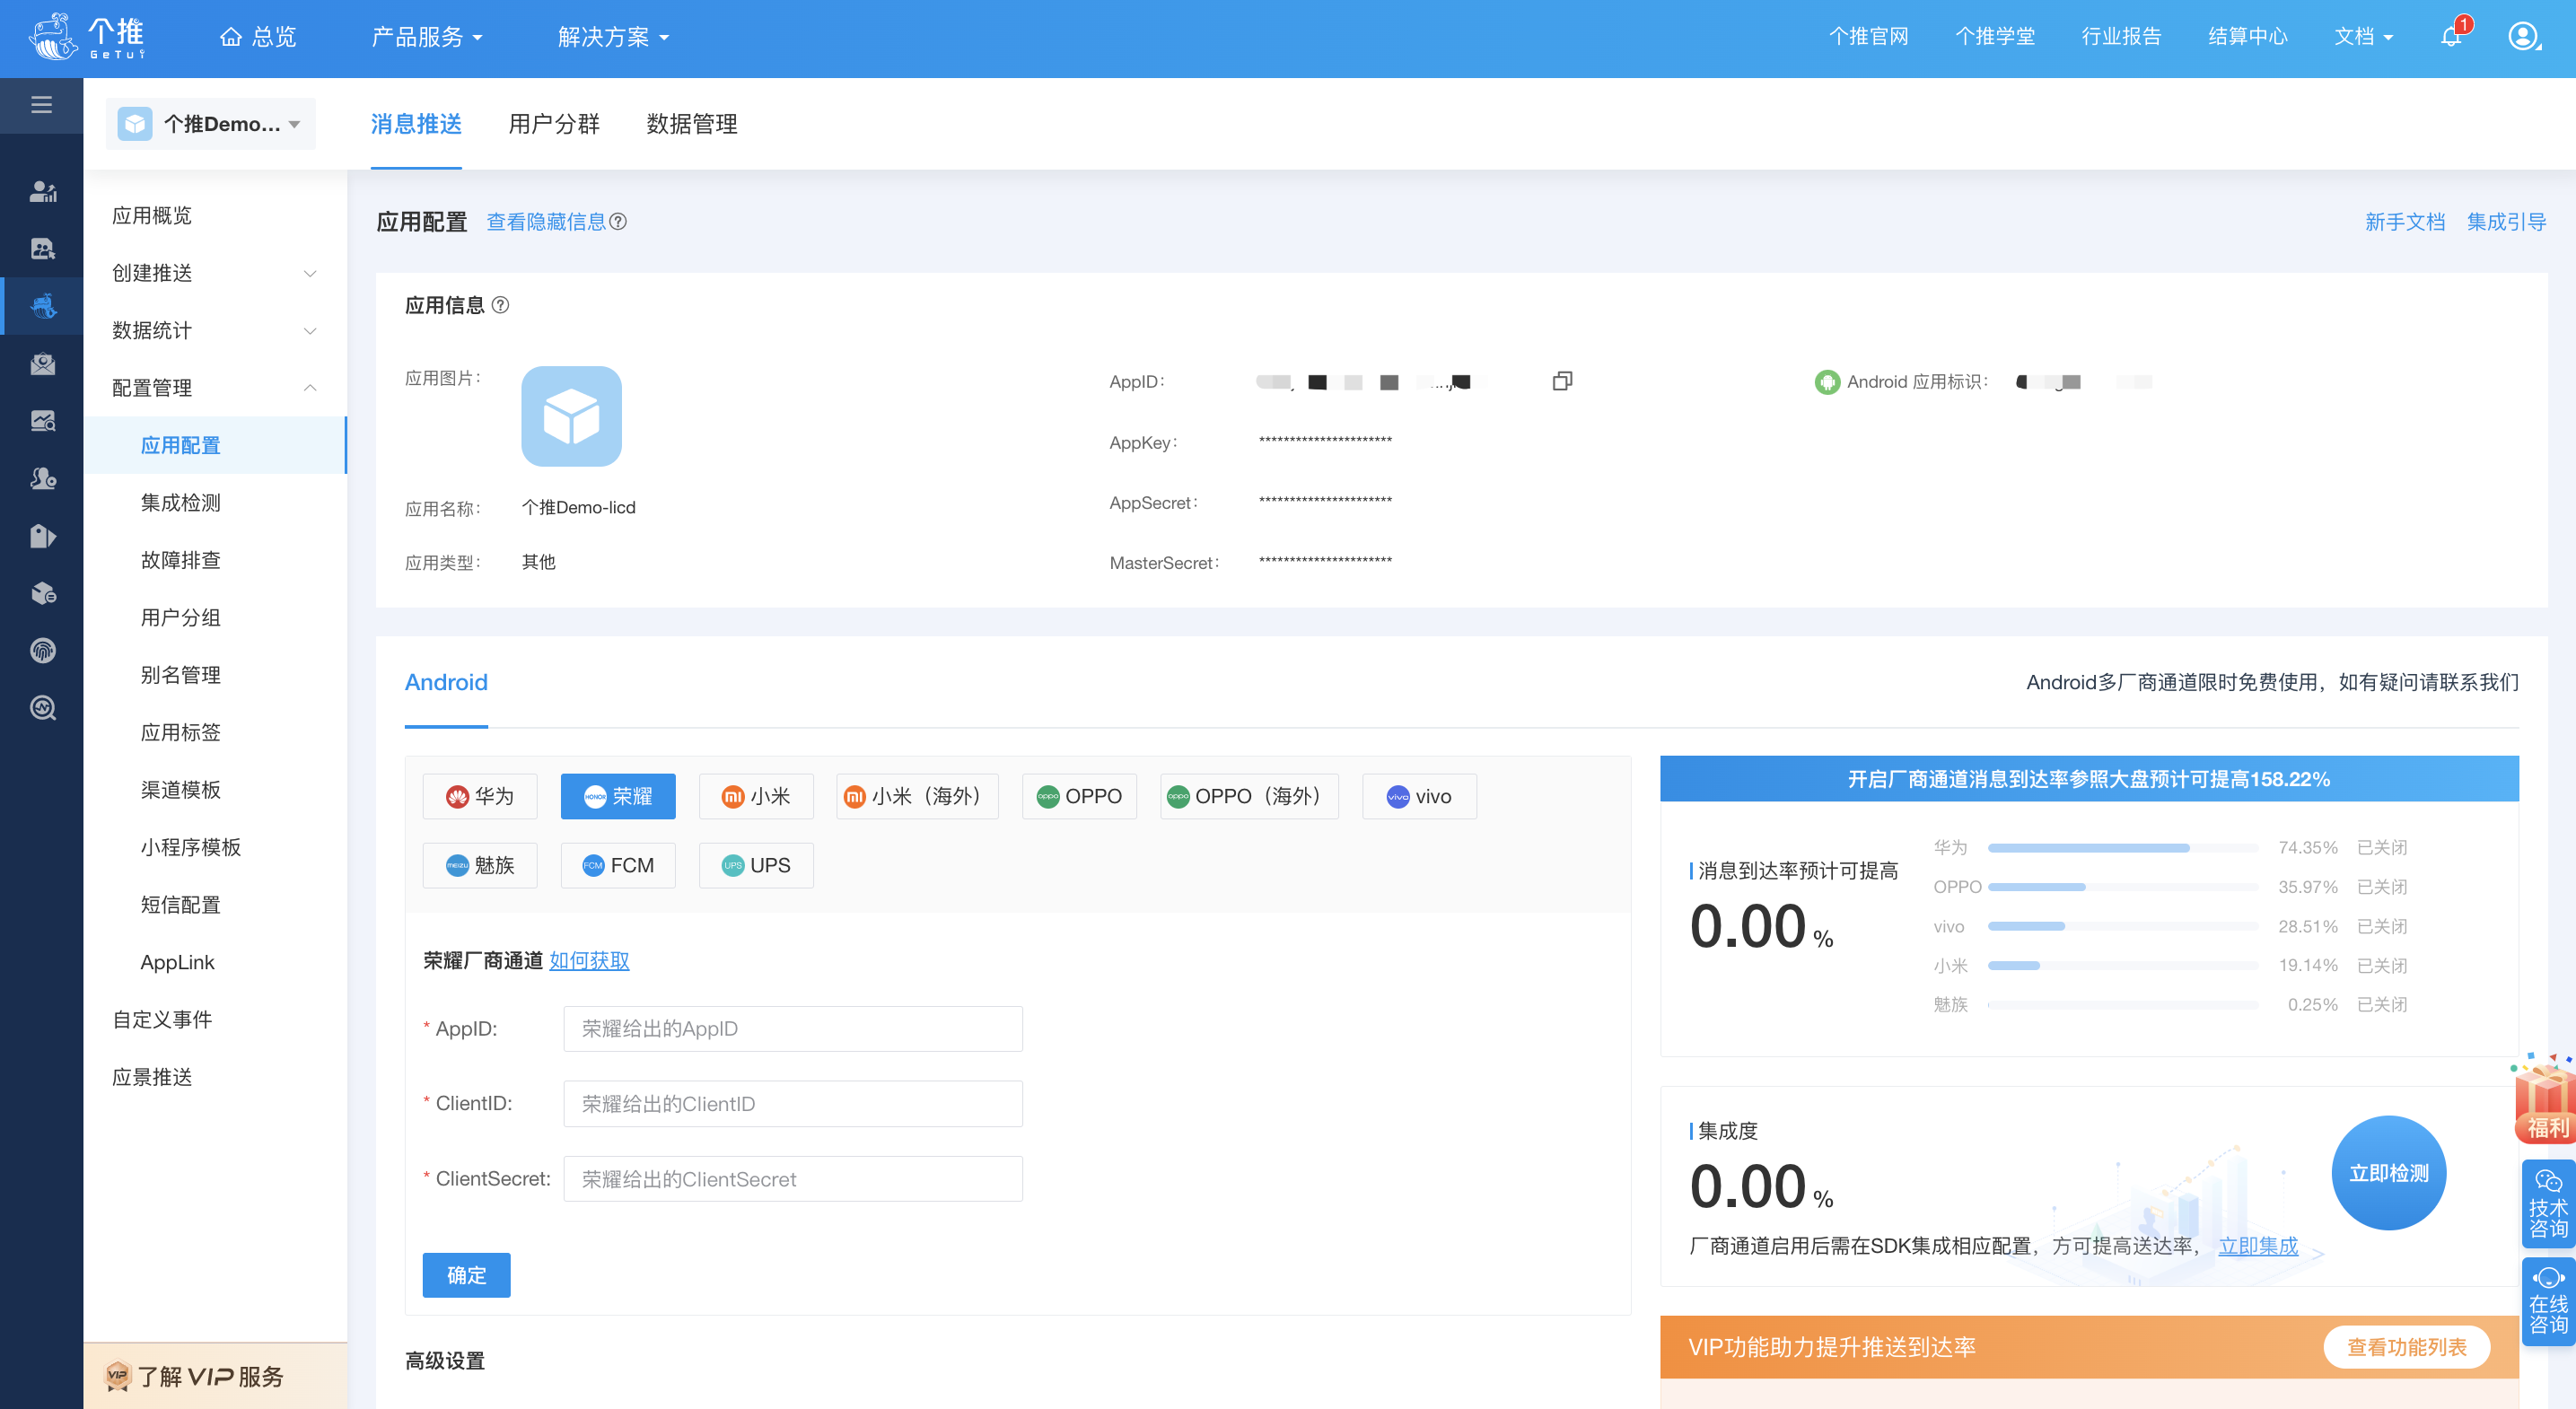Select the OPPO（海外）vendor channel
2576x1409 pixels.
tap(1249, 796)
